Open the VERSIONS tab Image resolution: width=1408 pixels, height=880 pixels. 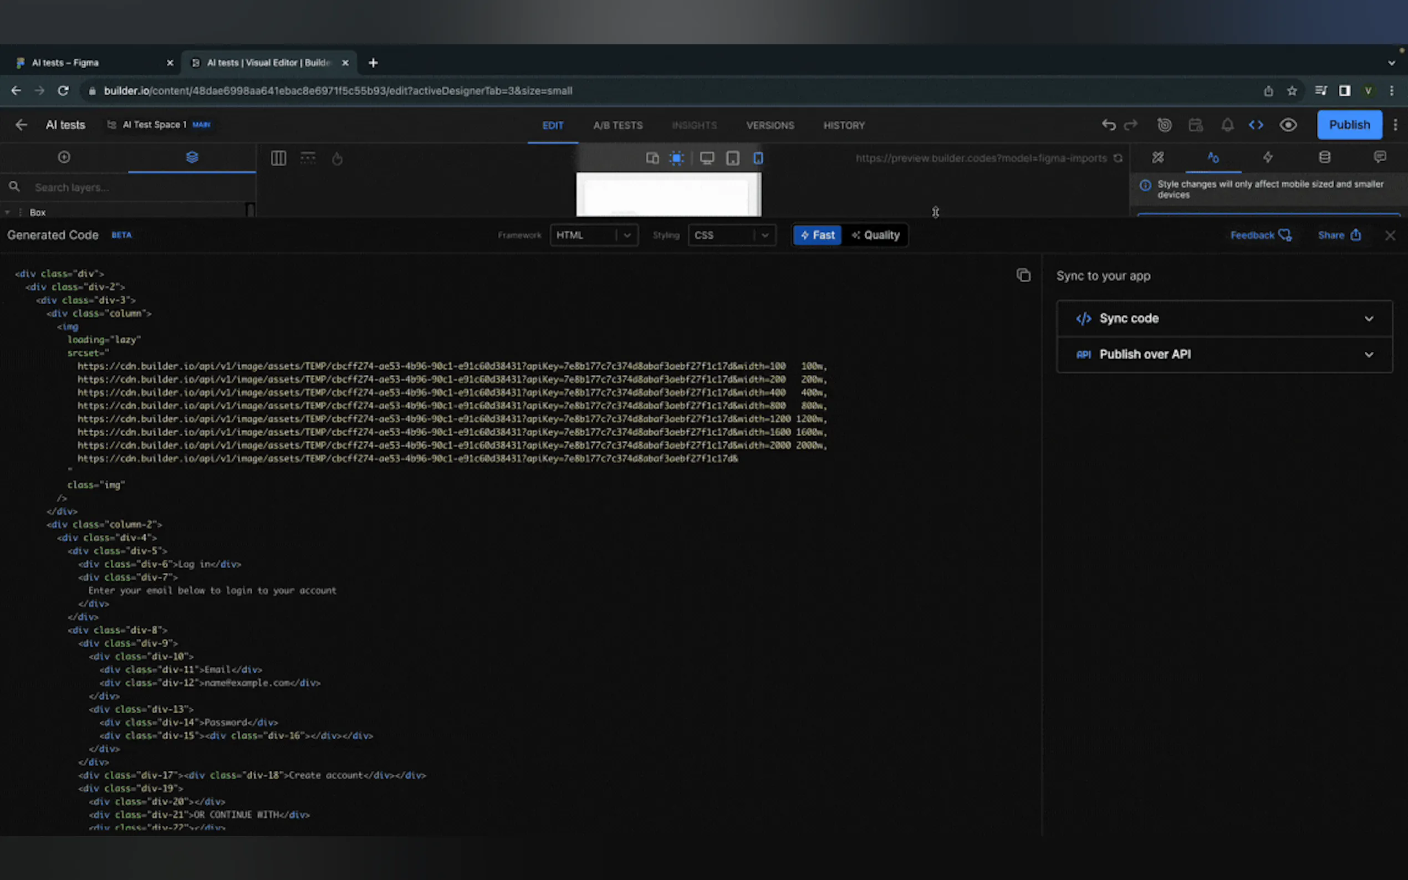click(x=769, y=126)
